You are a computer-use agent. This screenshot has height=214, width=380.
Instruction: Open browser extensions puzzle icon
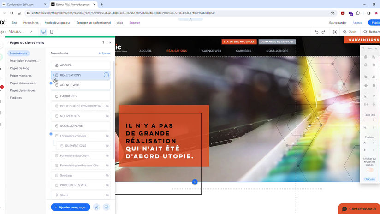tap(358, 13)
